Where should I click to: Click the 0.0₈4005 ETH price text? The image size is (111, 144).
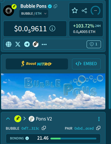point(84,32)
